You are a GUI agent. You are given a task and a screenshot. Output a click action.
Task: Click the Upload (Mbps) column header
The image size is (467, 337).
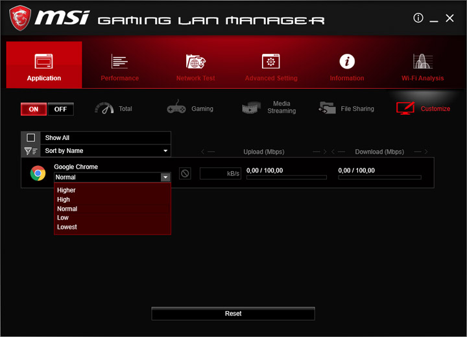(264, 152)
